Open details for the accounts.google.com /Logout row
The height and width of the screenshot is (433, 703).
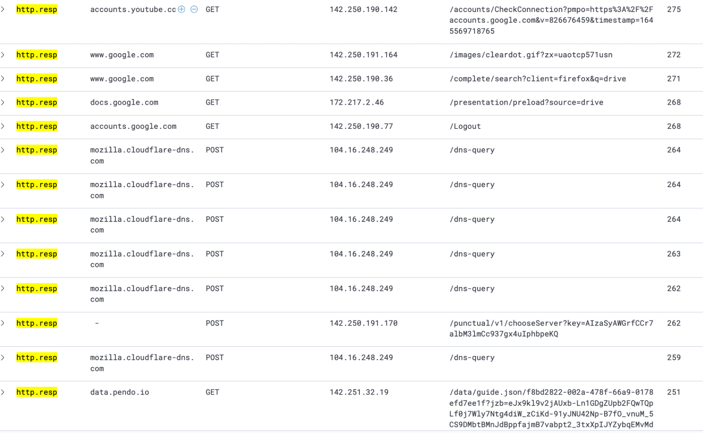3,126
